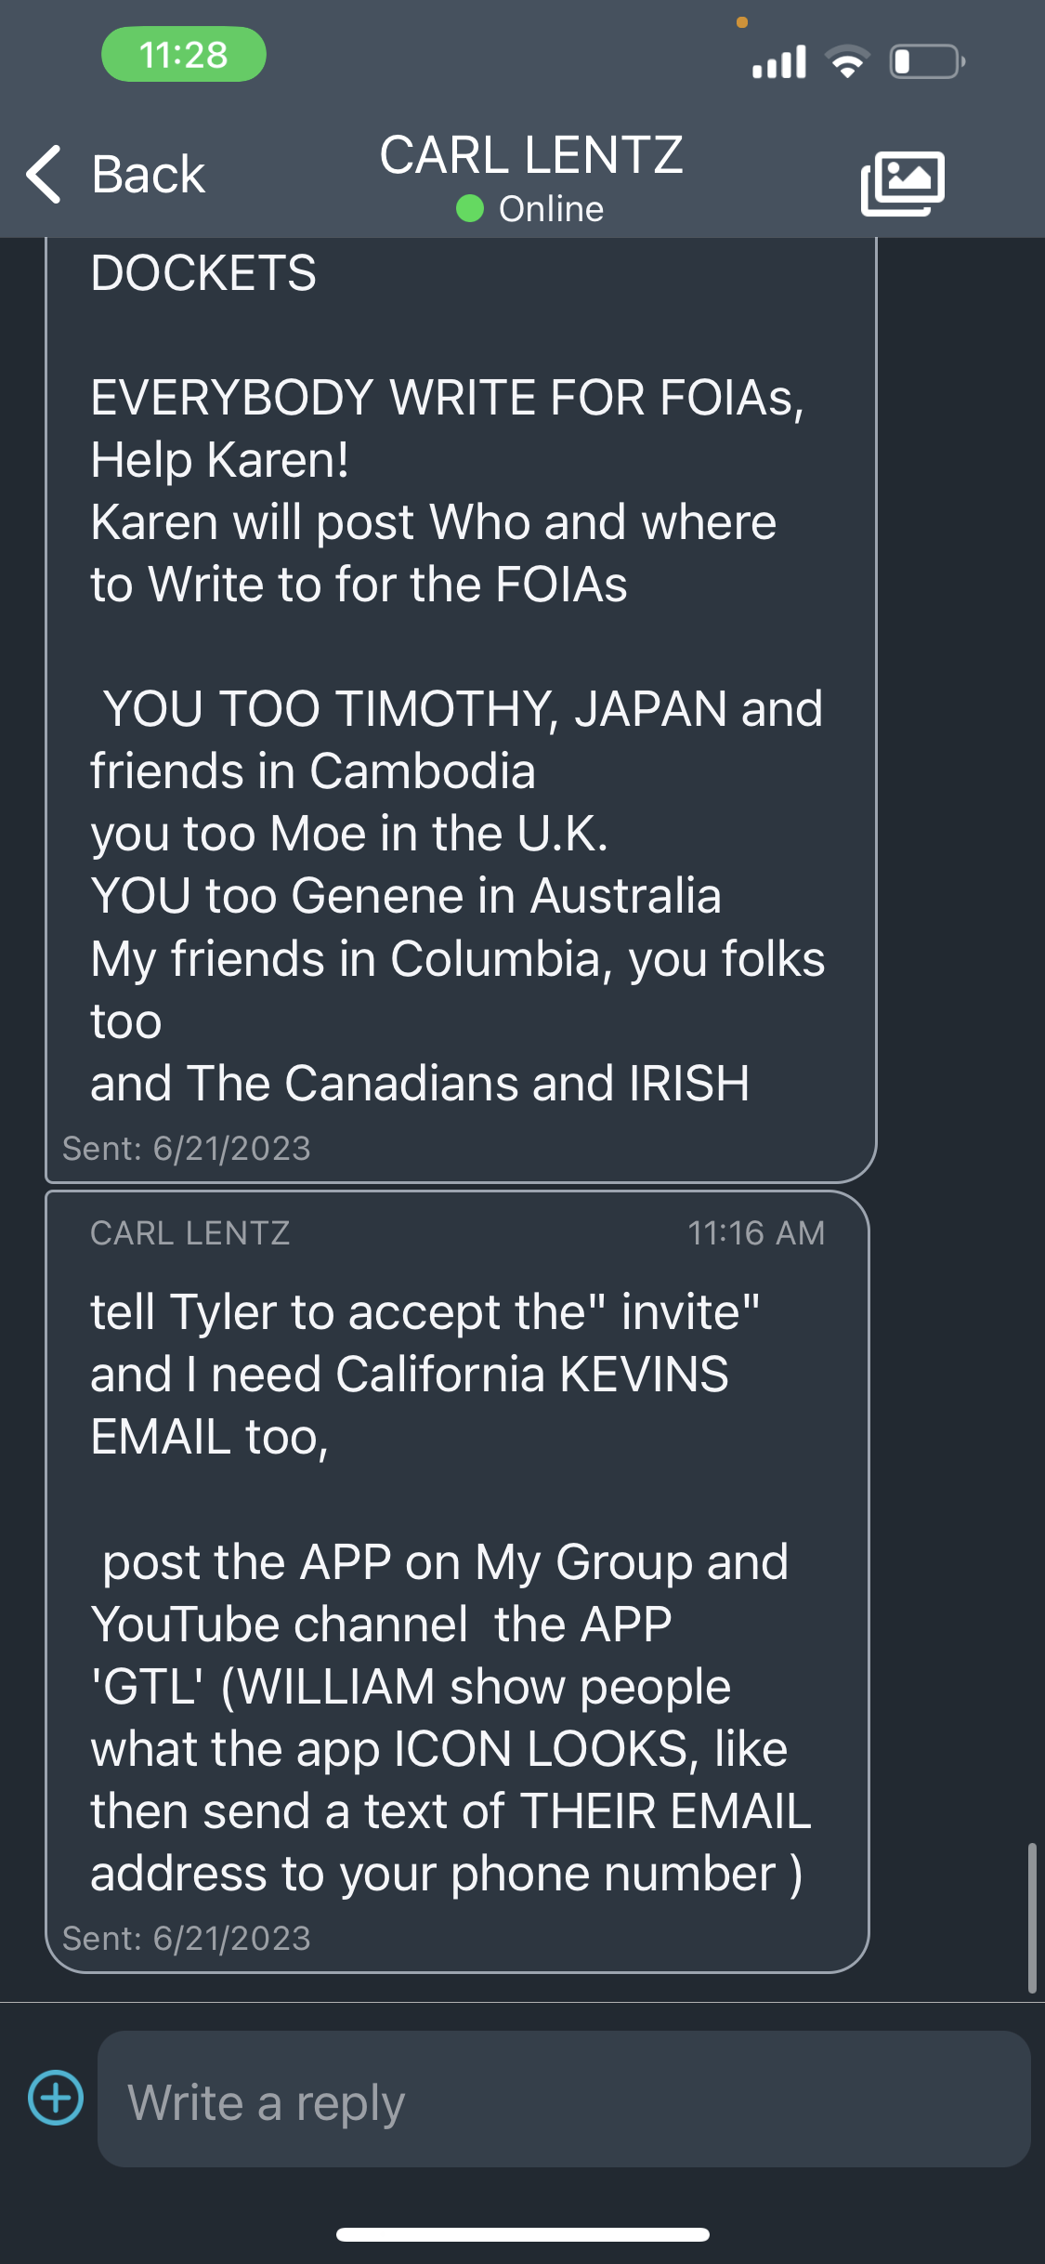Select the message about FOIAs and Karen
The image size is (1045, 2264).
click(461, 710)
